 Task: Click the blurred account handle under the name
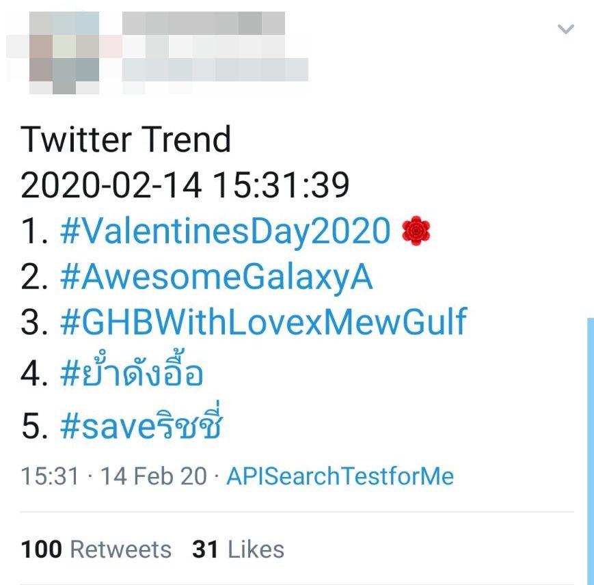pyautogui.click(x=215, y=68)
